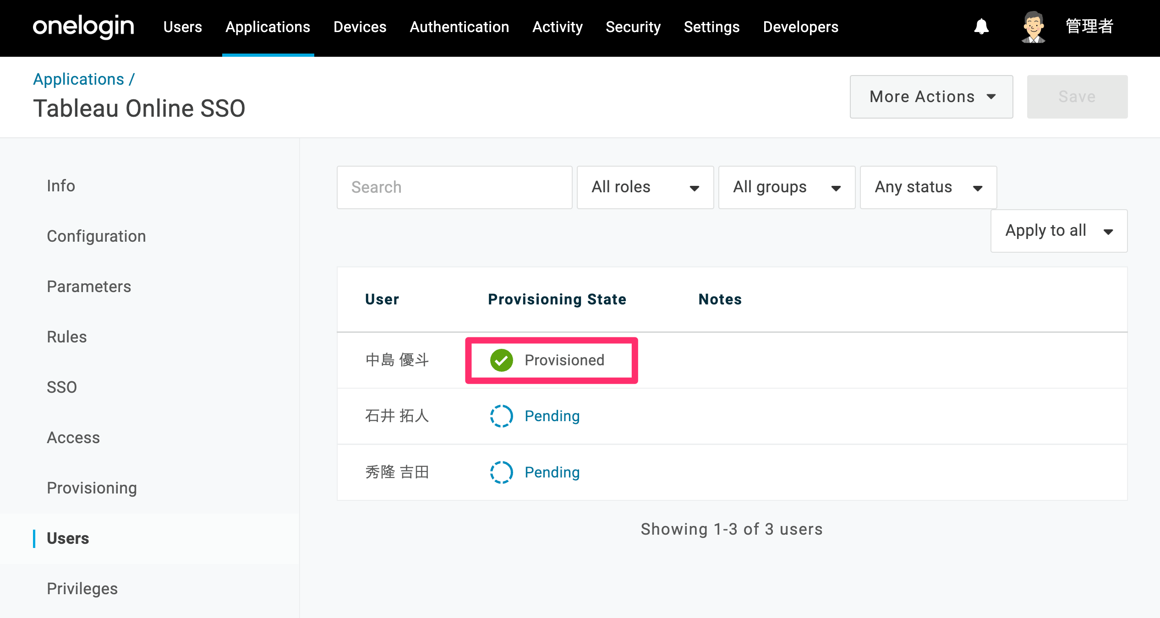1160x618 pixels.
Task: Select the Users sidebar tab
Action: [68, 538]
